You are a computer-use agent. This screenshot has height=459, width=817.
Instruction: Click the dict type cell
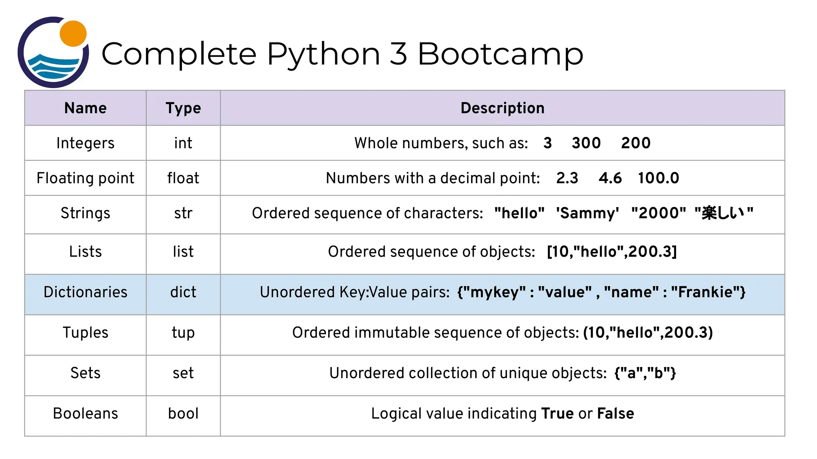[183, 292]
